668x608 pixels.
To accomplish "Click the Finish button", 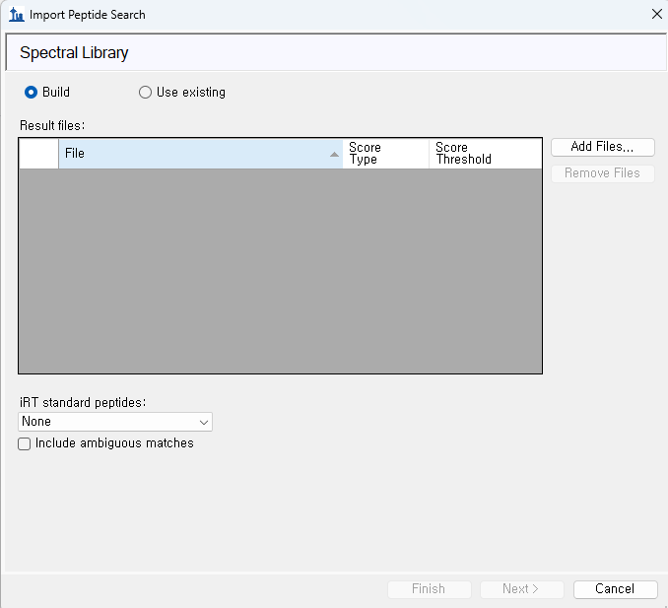I will click(x=429, y=589).
